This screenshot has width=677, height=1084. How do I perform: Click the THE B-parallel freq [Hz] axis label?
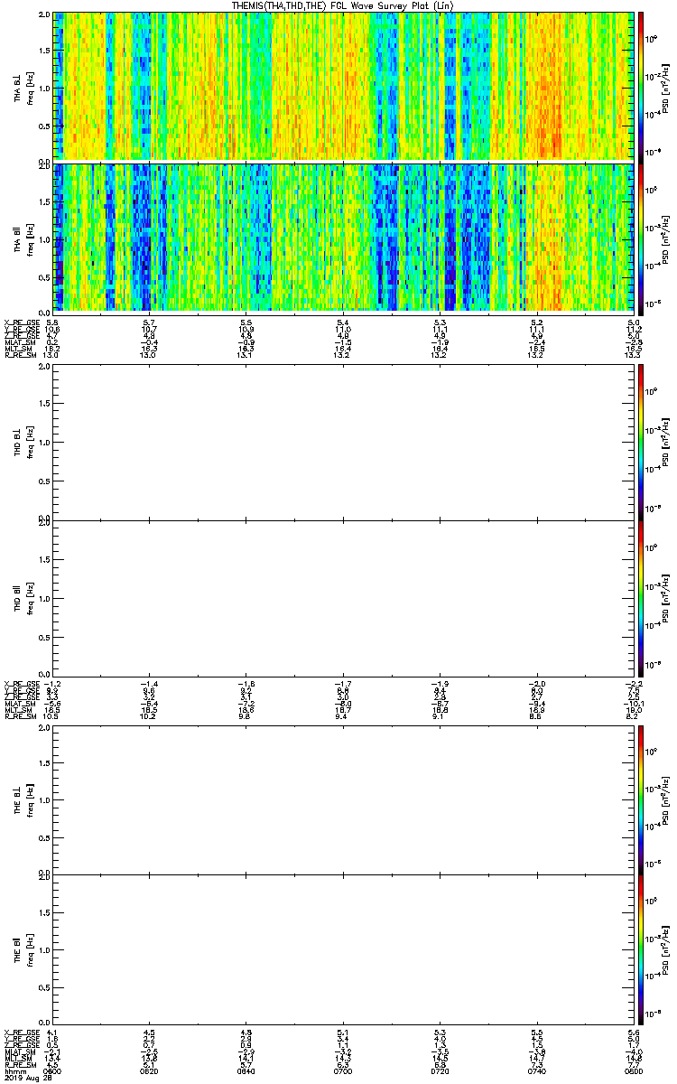pos(30,950)
